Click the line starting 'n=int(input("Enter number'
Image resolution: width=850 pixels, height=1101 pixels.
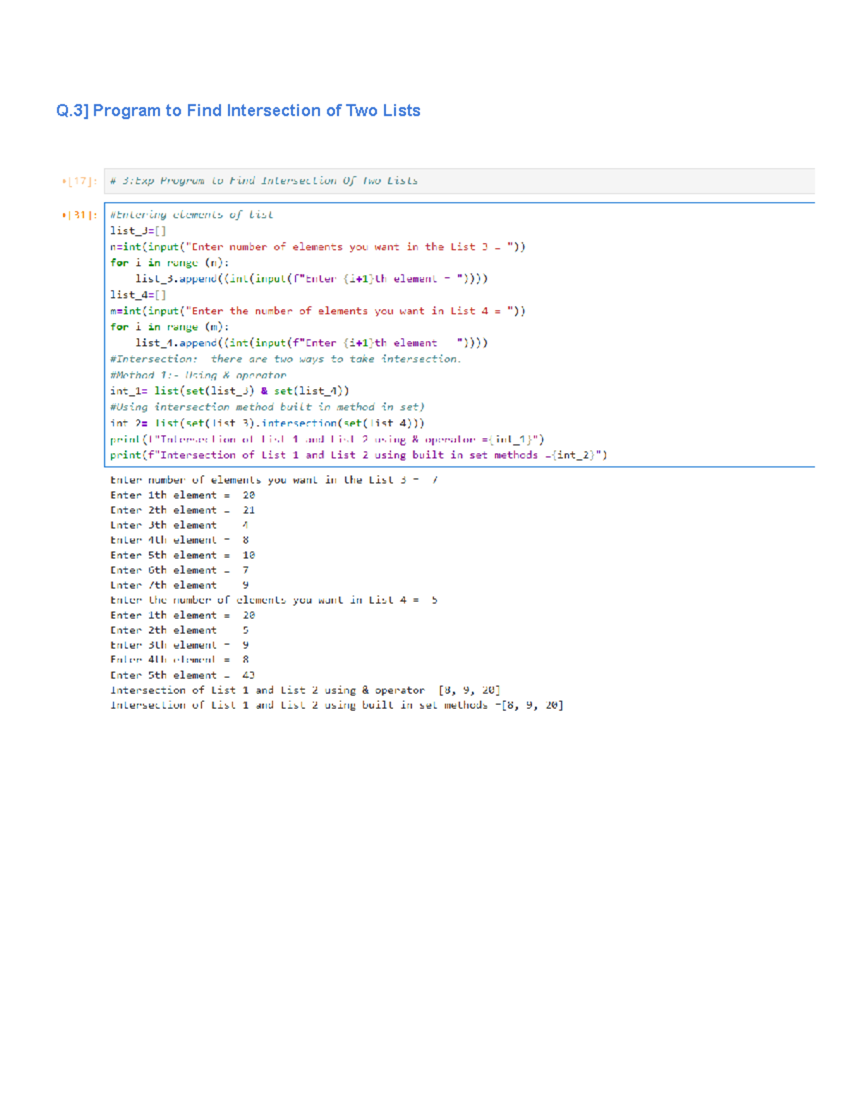click(x=317, y=247)
